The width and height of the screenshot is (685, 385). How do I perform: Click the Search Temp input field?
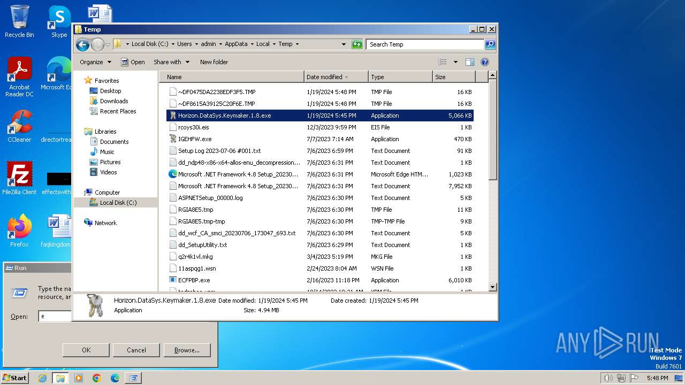[x=425, y=44]
